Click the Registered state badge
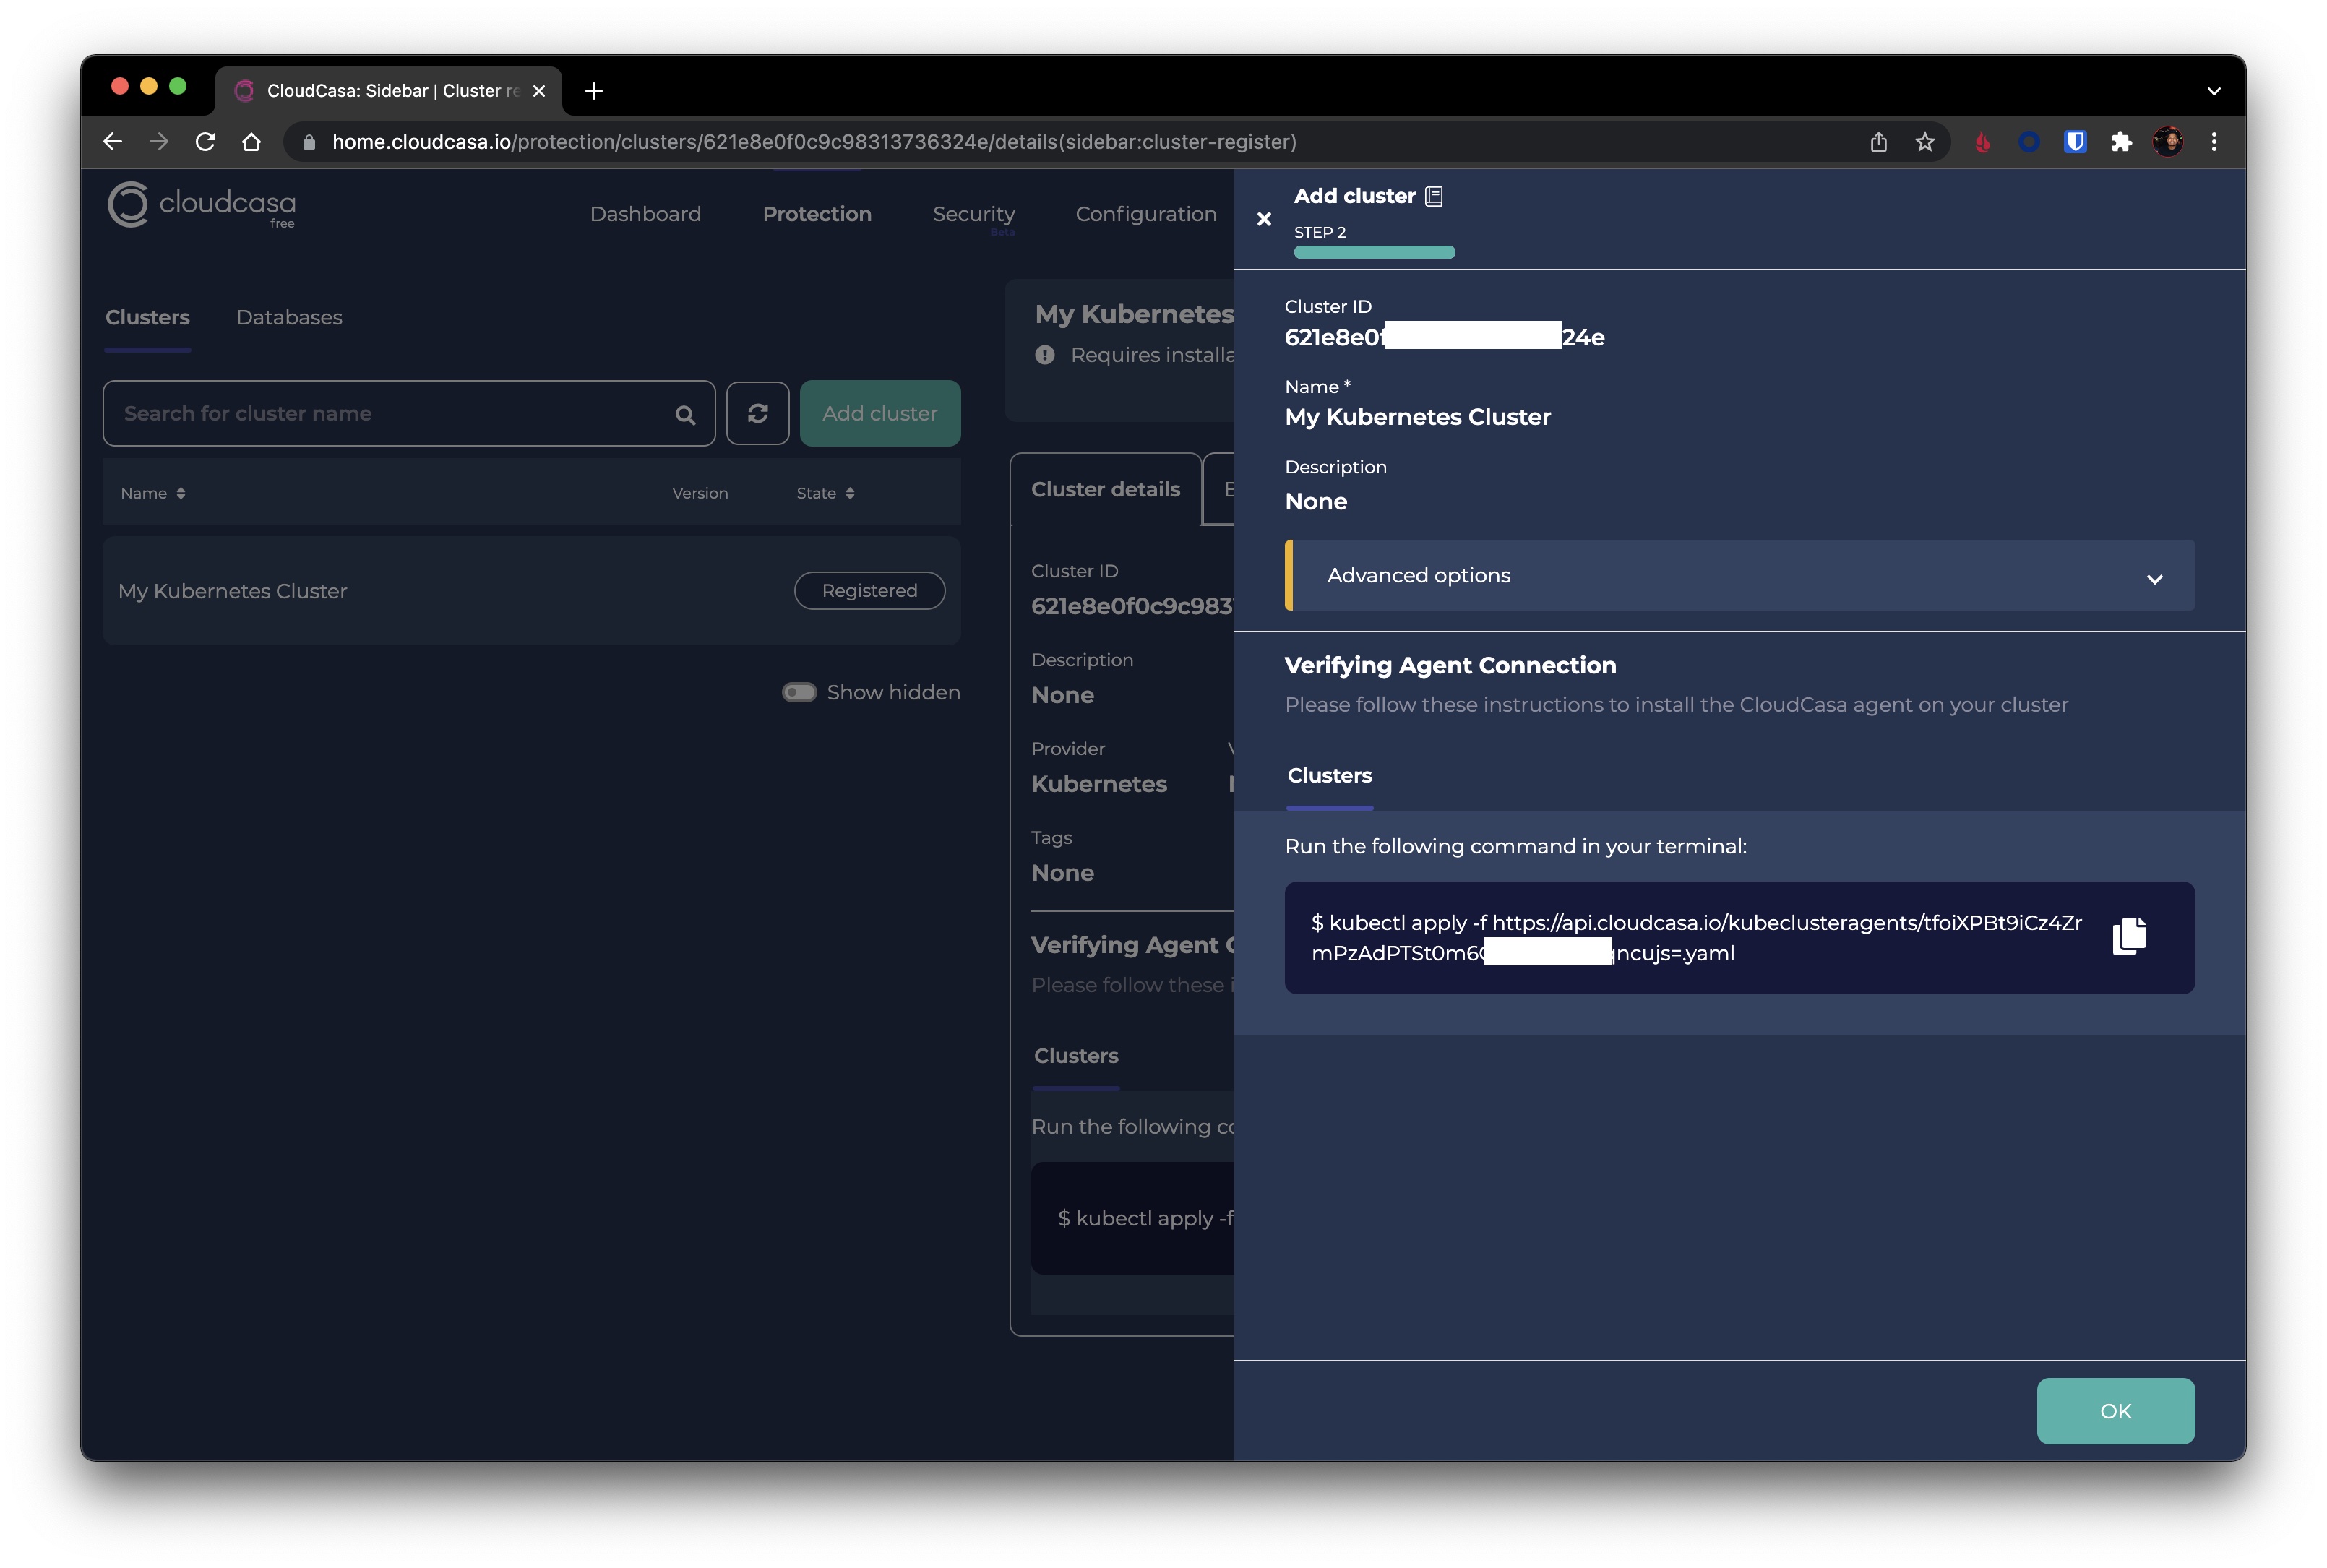Image resolution: width=2327 pixels, height=1568 pixels. (869, 591)
